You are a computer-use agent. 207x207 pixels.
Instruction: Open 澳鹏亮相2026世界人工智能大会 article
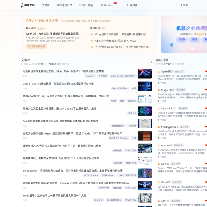(62, 146)
